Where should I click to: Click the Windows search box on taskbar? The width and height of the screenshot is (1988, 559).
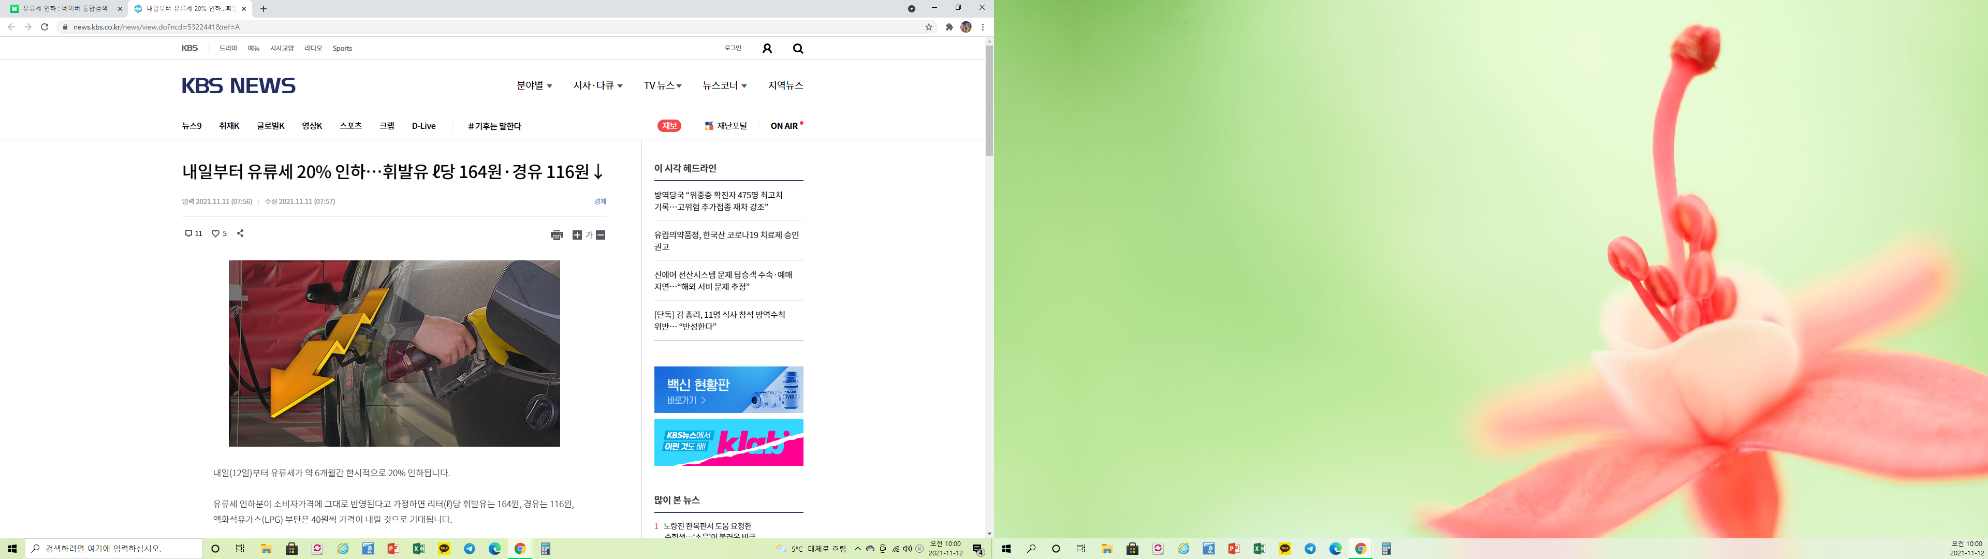114,549
